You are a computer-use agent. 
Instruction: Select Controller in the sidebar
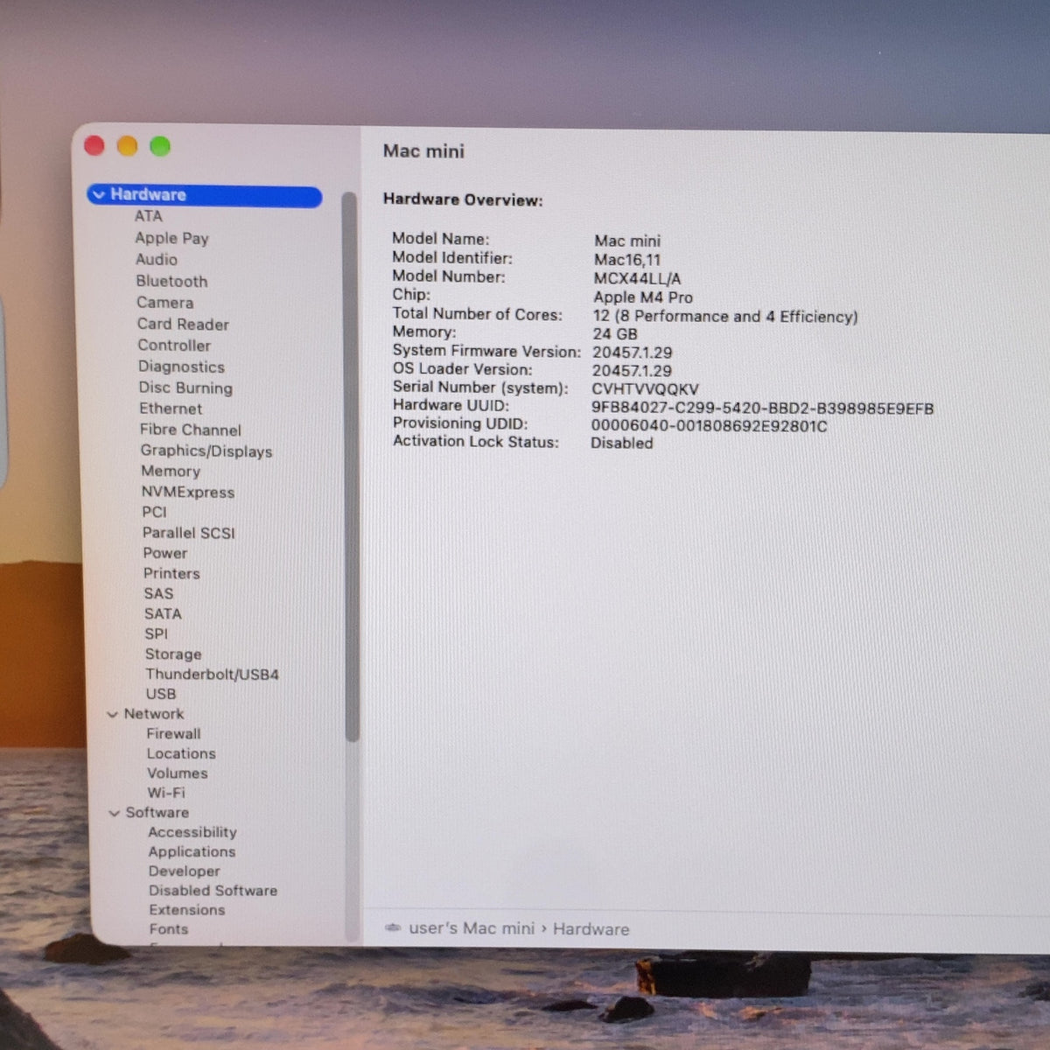coord(174,346)
